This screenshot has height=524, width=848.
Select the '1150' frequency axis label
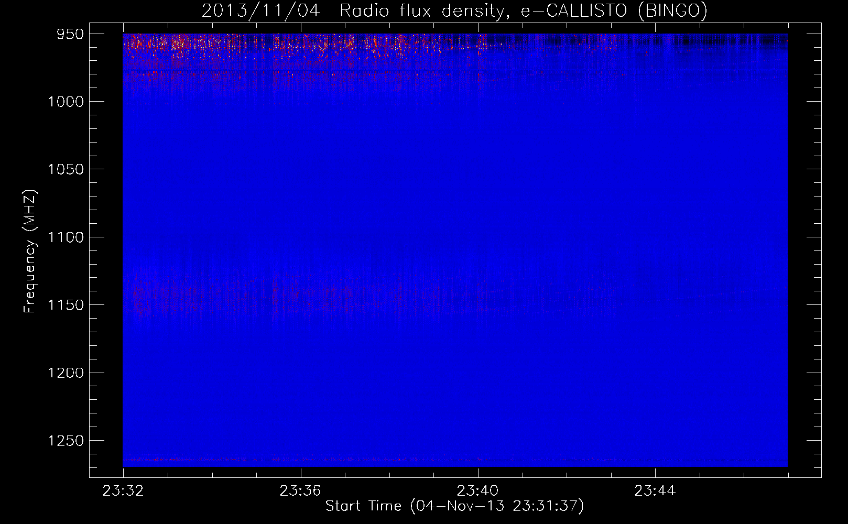tap(66, 305)
